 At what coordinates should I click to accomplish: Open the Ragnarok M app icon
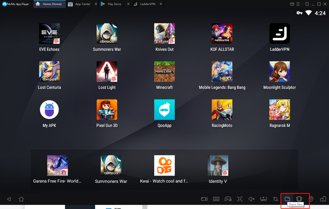point(280,110)
